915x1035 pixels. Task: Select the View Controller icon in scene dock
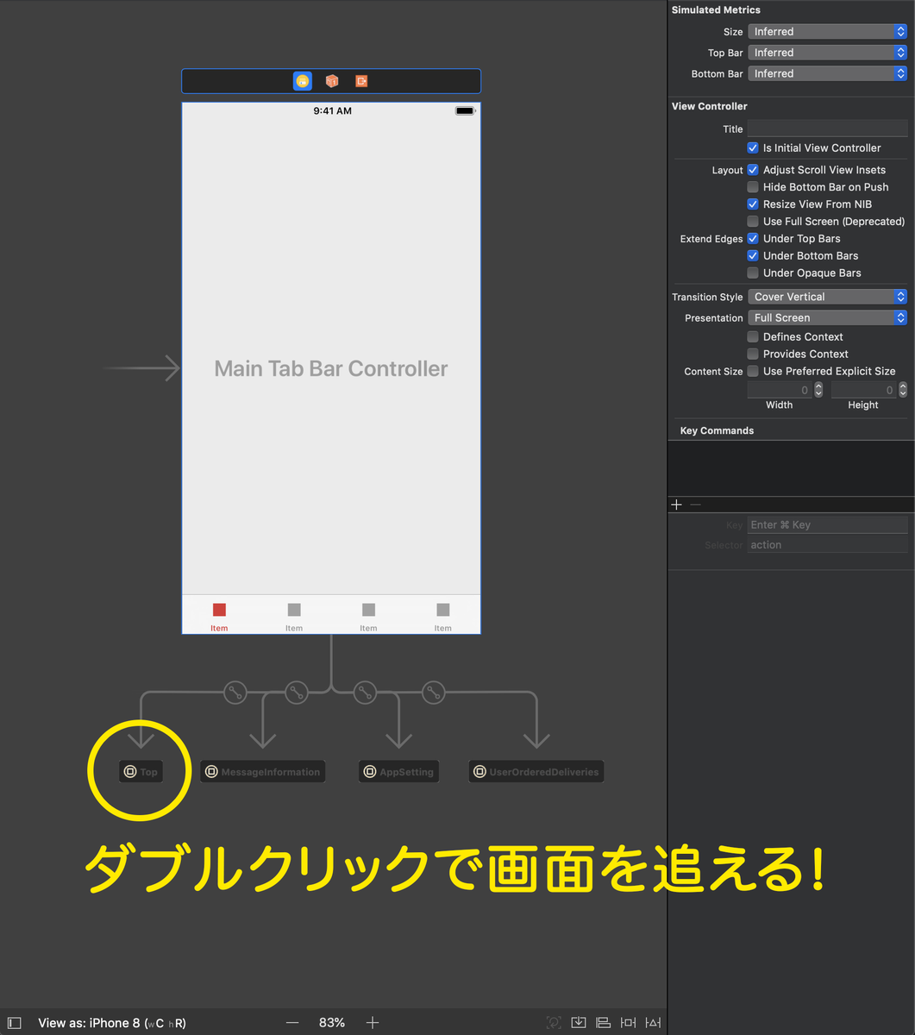pos(303,80)
